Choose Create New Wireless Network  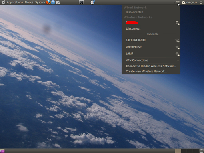coord(151,72)
